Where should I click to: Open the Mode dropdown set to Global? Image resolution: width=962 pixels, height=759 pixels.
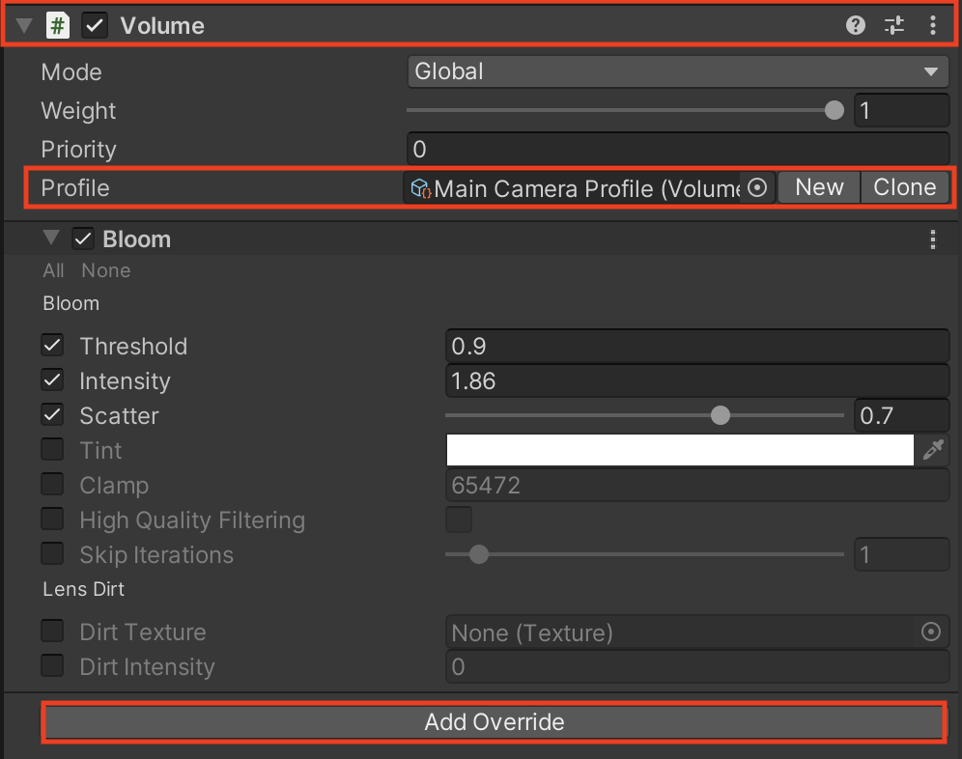coord(678,71)
